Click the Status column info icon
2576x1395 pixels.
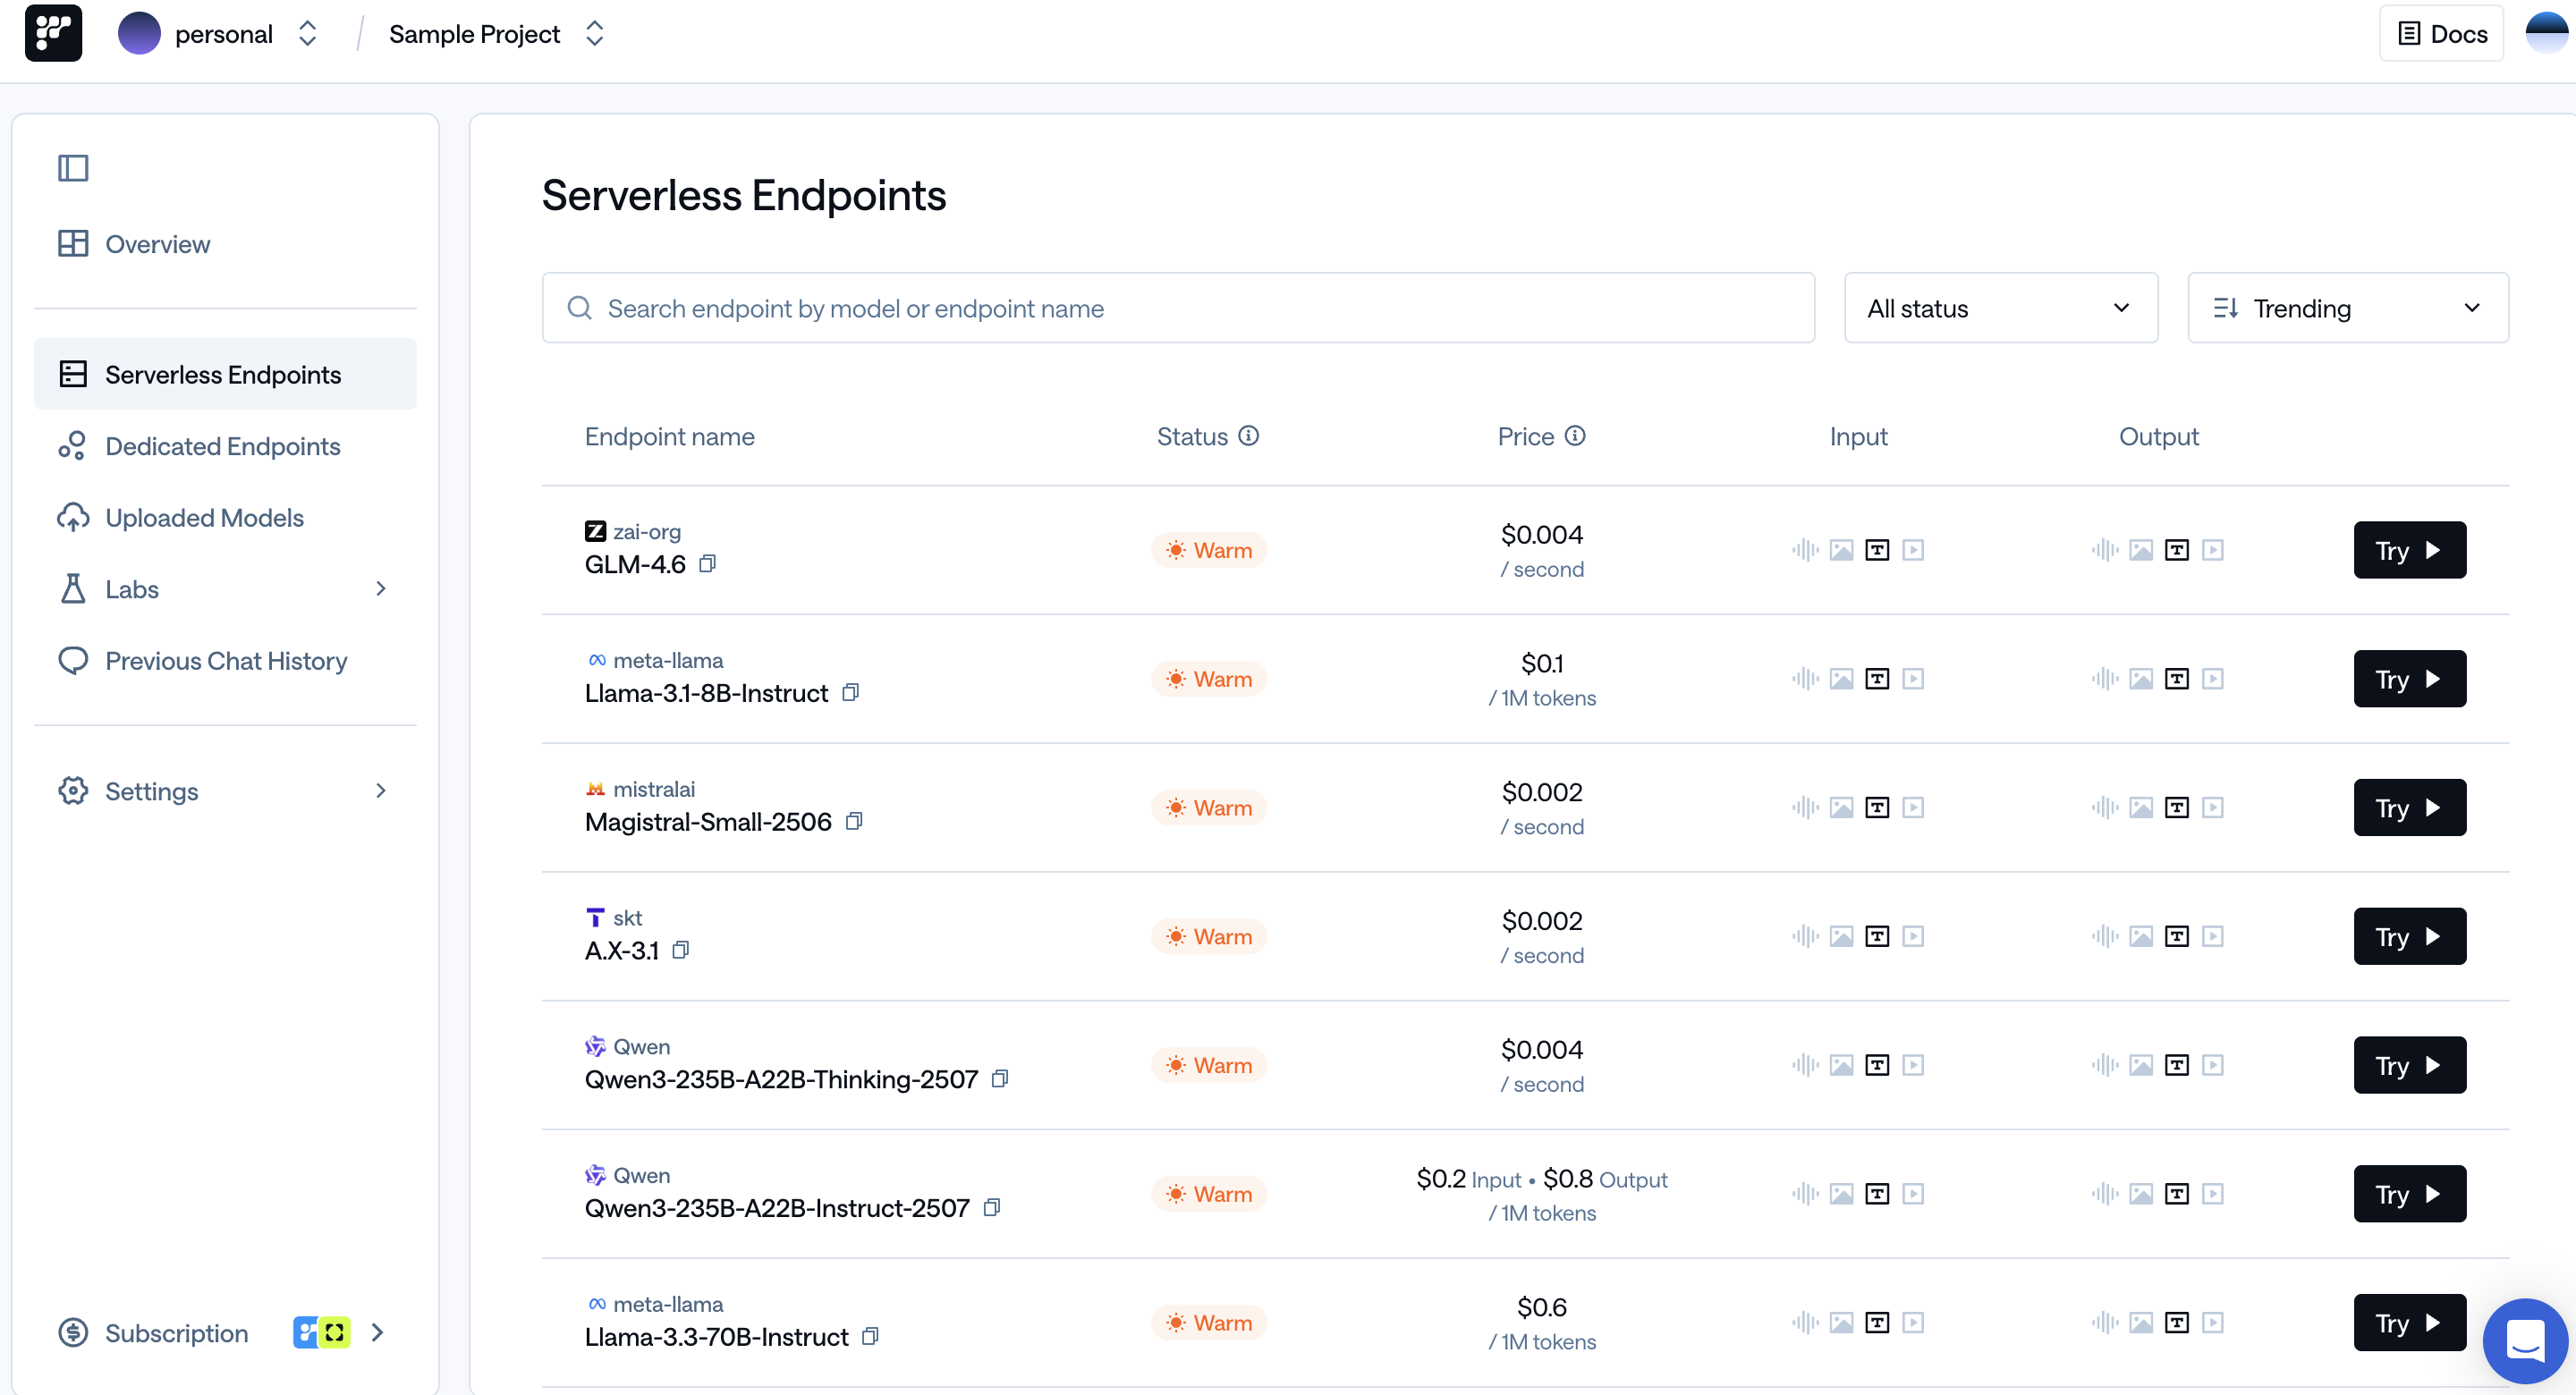coord(1249,435)
